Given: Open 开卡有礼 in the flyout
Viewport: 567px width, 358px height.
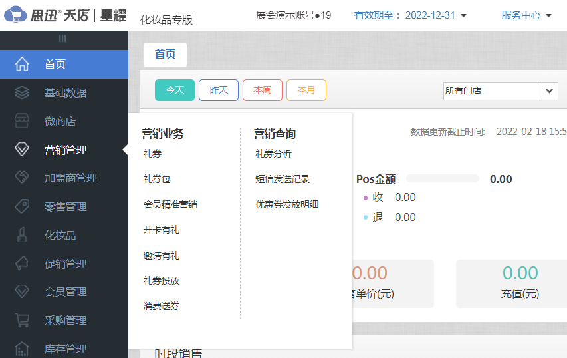Looking at the screenshot, I should point(162,230).
